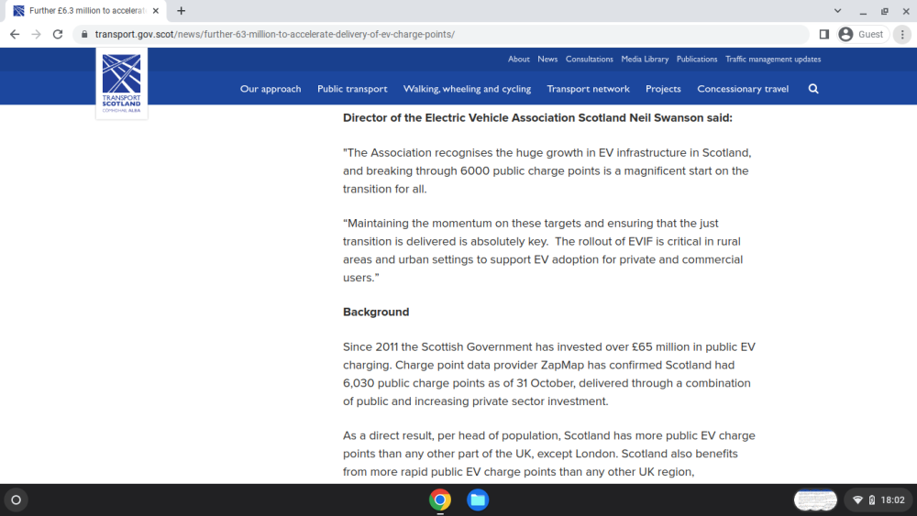The height and width of the screenshot is (516, 917).
Task: Open the Files app from the shelf
Action: pyautogui.click(x=478, y=500)
